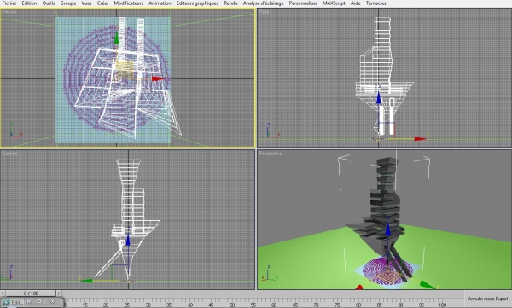Click Annuler mode Expert button

tap(488, 299)
